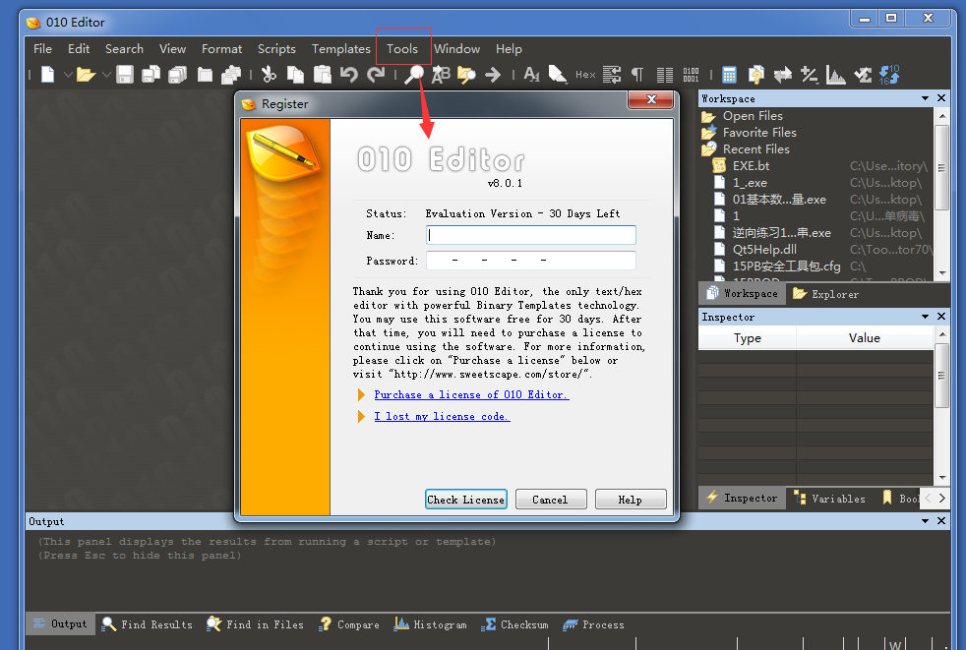Click the Name input field
966x650 pixels.
[531, 235]
